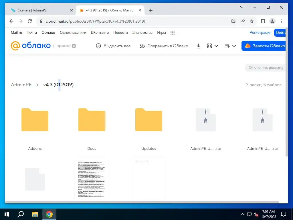Open the all-projects grid icon
Image resolution: width=293 pixels, height=220 pixels.
coord(173,33)
